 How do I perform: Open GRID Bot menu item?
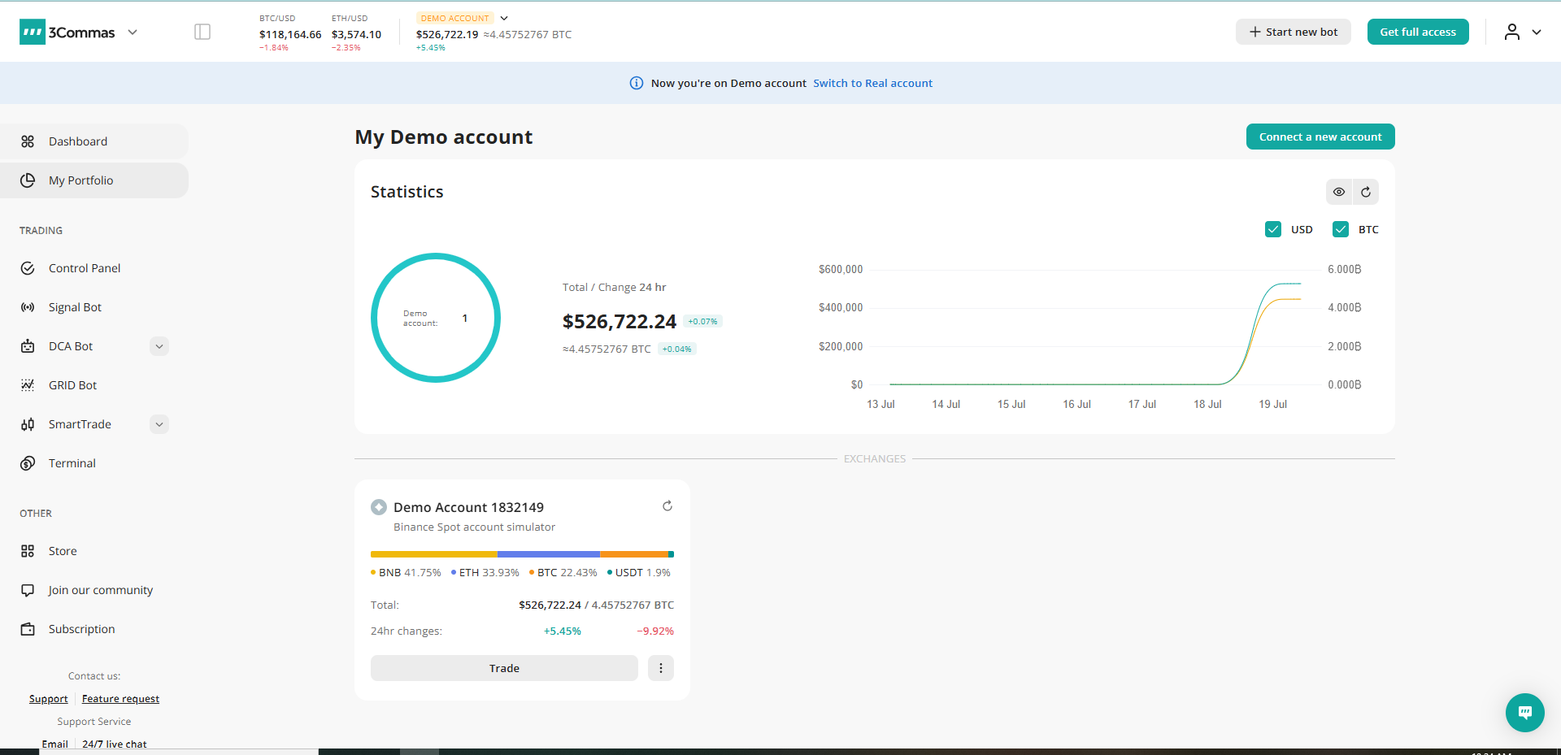coord(72,385)
